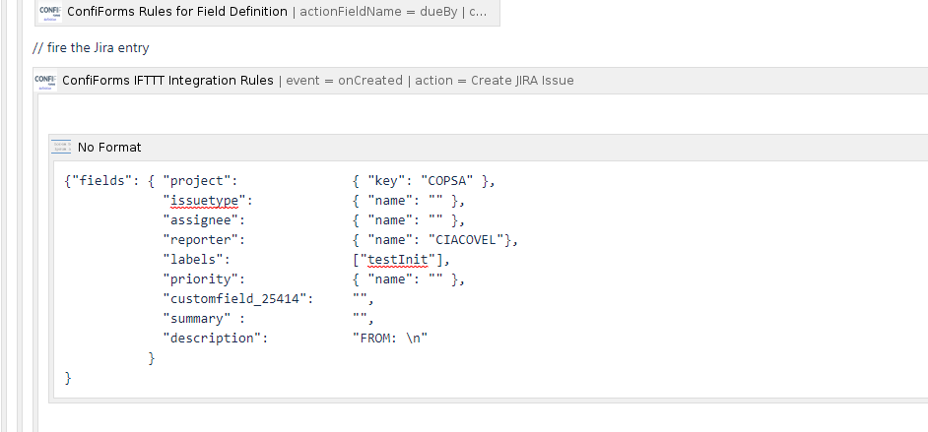Click empty name value on issuetype line
This screenshot has width=928, height=432.
pos(435,201)
